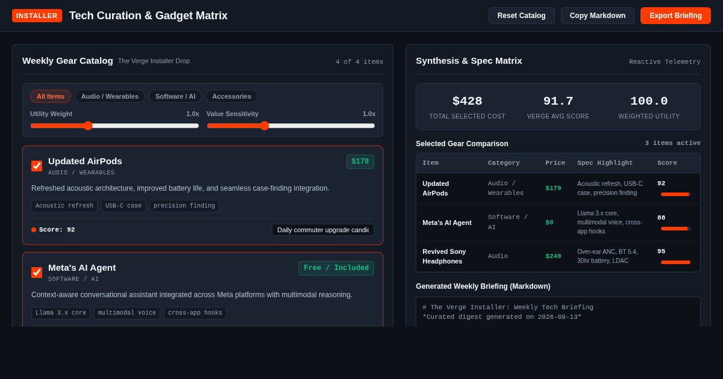
Task: Click inside the generated Markdown briefing box
Action: click(x=558, y=312)
